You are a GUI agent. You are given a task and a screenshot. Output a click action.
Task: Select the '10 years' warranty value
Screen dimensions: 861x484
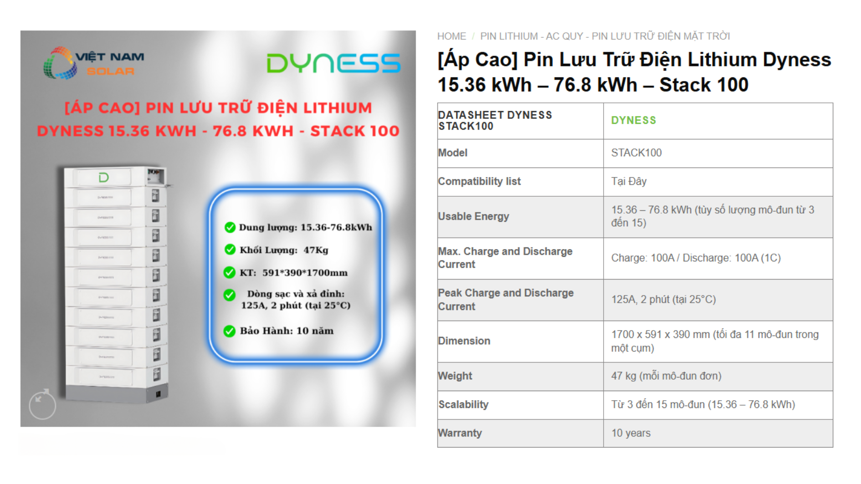click(631, 433)
